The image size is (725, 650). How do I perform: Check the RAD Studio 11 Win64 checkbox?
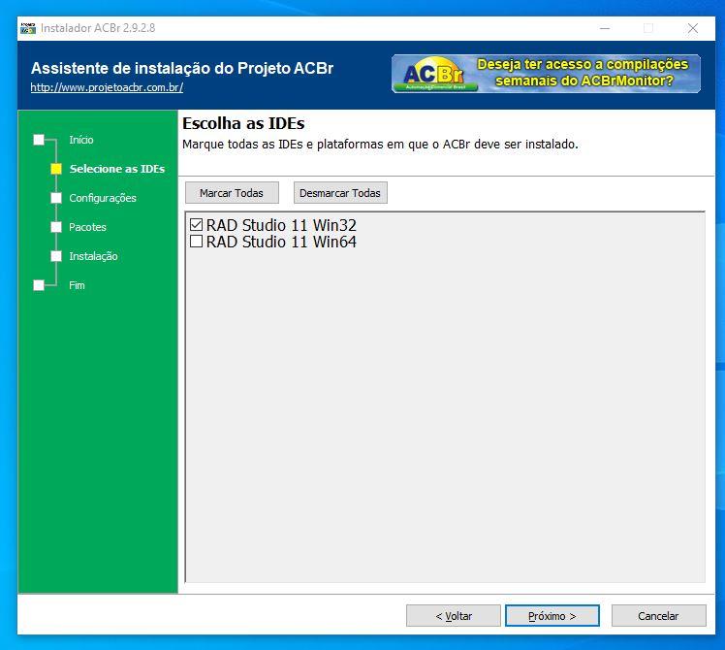(x=196, y=242)
